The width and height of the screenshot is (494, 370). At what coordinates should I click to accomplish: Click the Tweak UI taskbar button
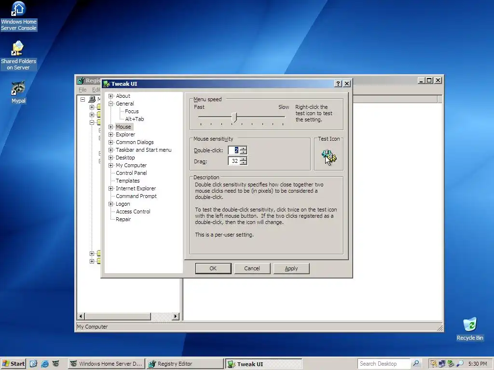click(264, 364)
